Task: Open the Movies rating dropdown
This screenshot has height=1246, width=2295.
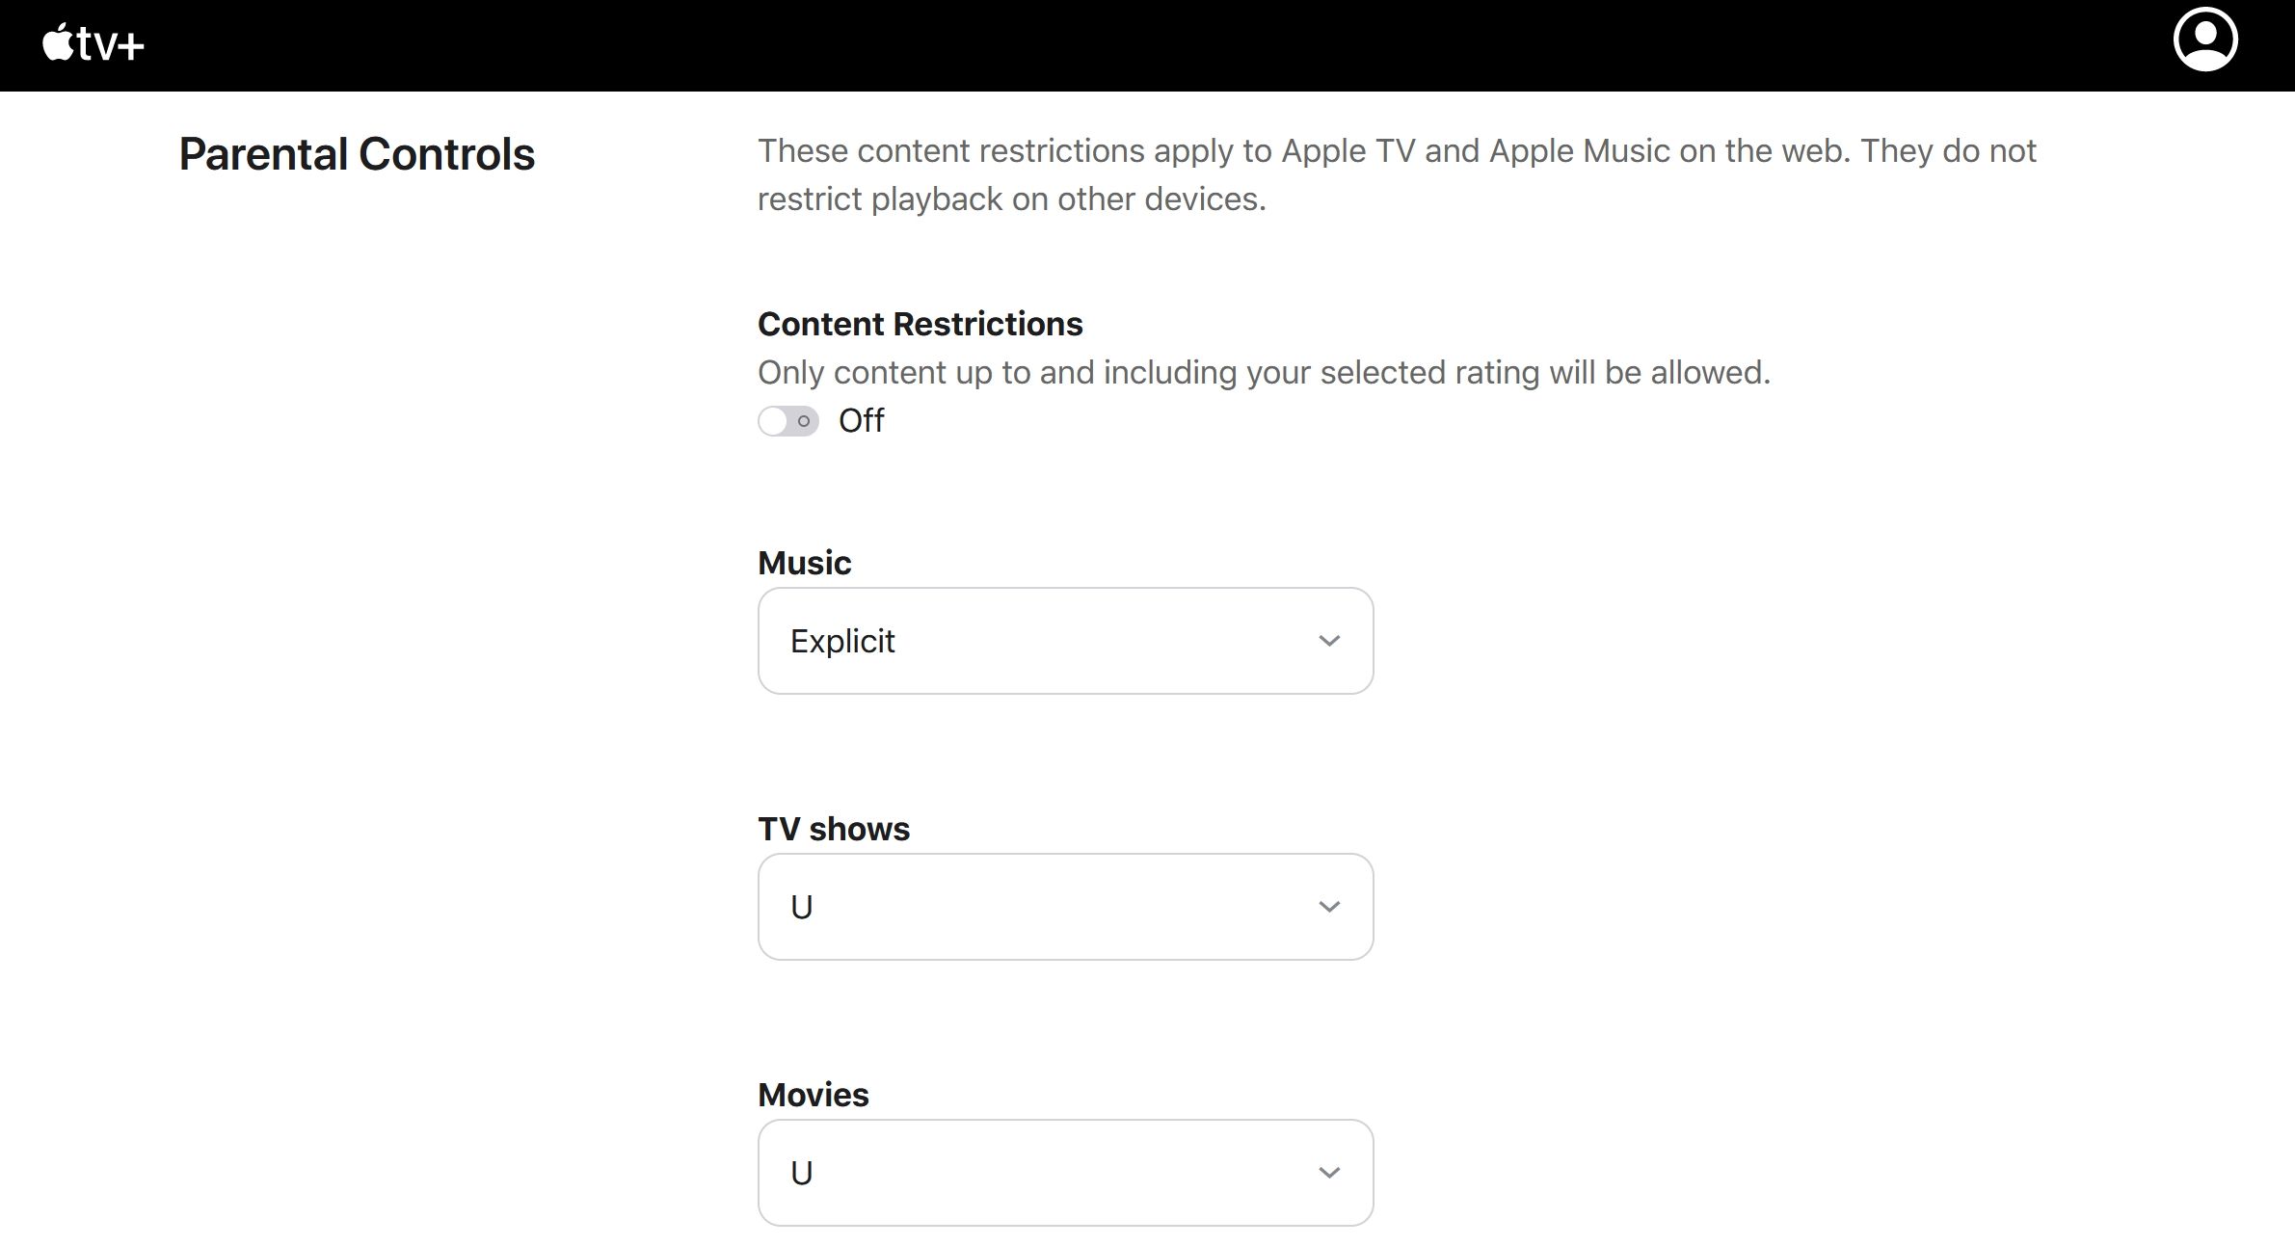Action: (x=1065, y=1173)
